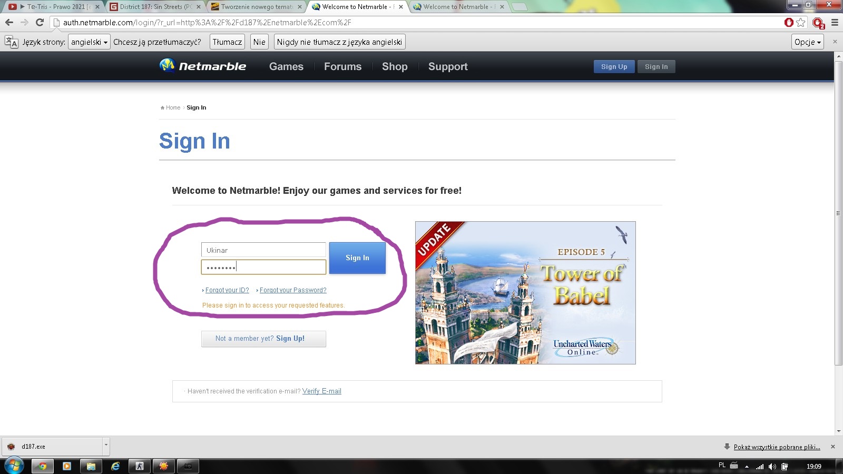The image size is (843, 474).
Task: Click the Tower of Babel game banner
Action: click(525, 293)
